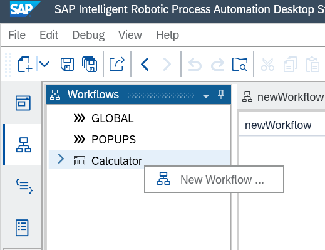325x250 pixels.
Task: Navigate back with left chevron icon
Action: click(x=145, y=64)
